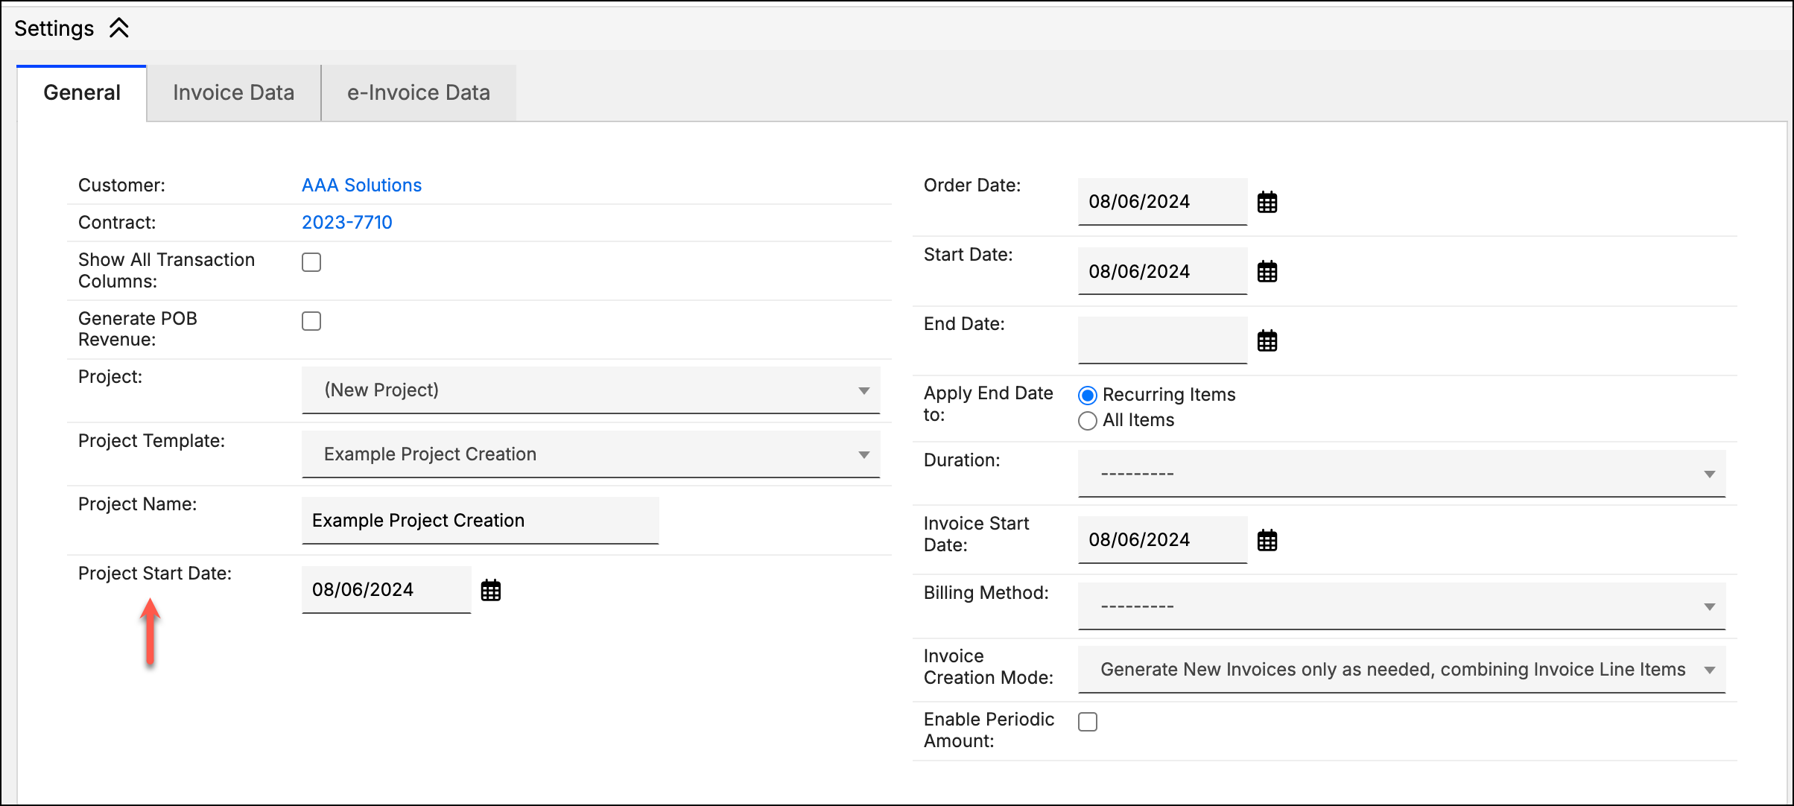Switch to the e-Invoice Data tab

[419, 92]
